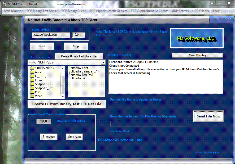Image resolution: width=235 pixels, height=164 pixels.
Task: Select the Icons folder icon
Action: click(x=32, y=80)
